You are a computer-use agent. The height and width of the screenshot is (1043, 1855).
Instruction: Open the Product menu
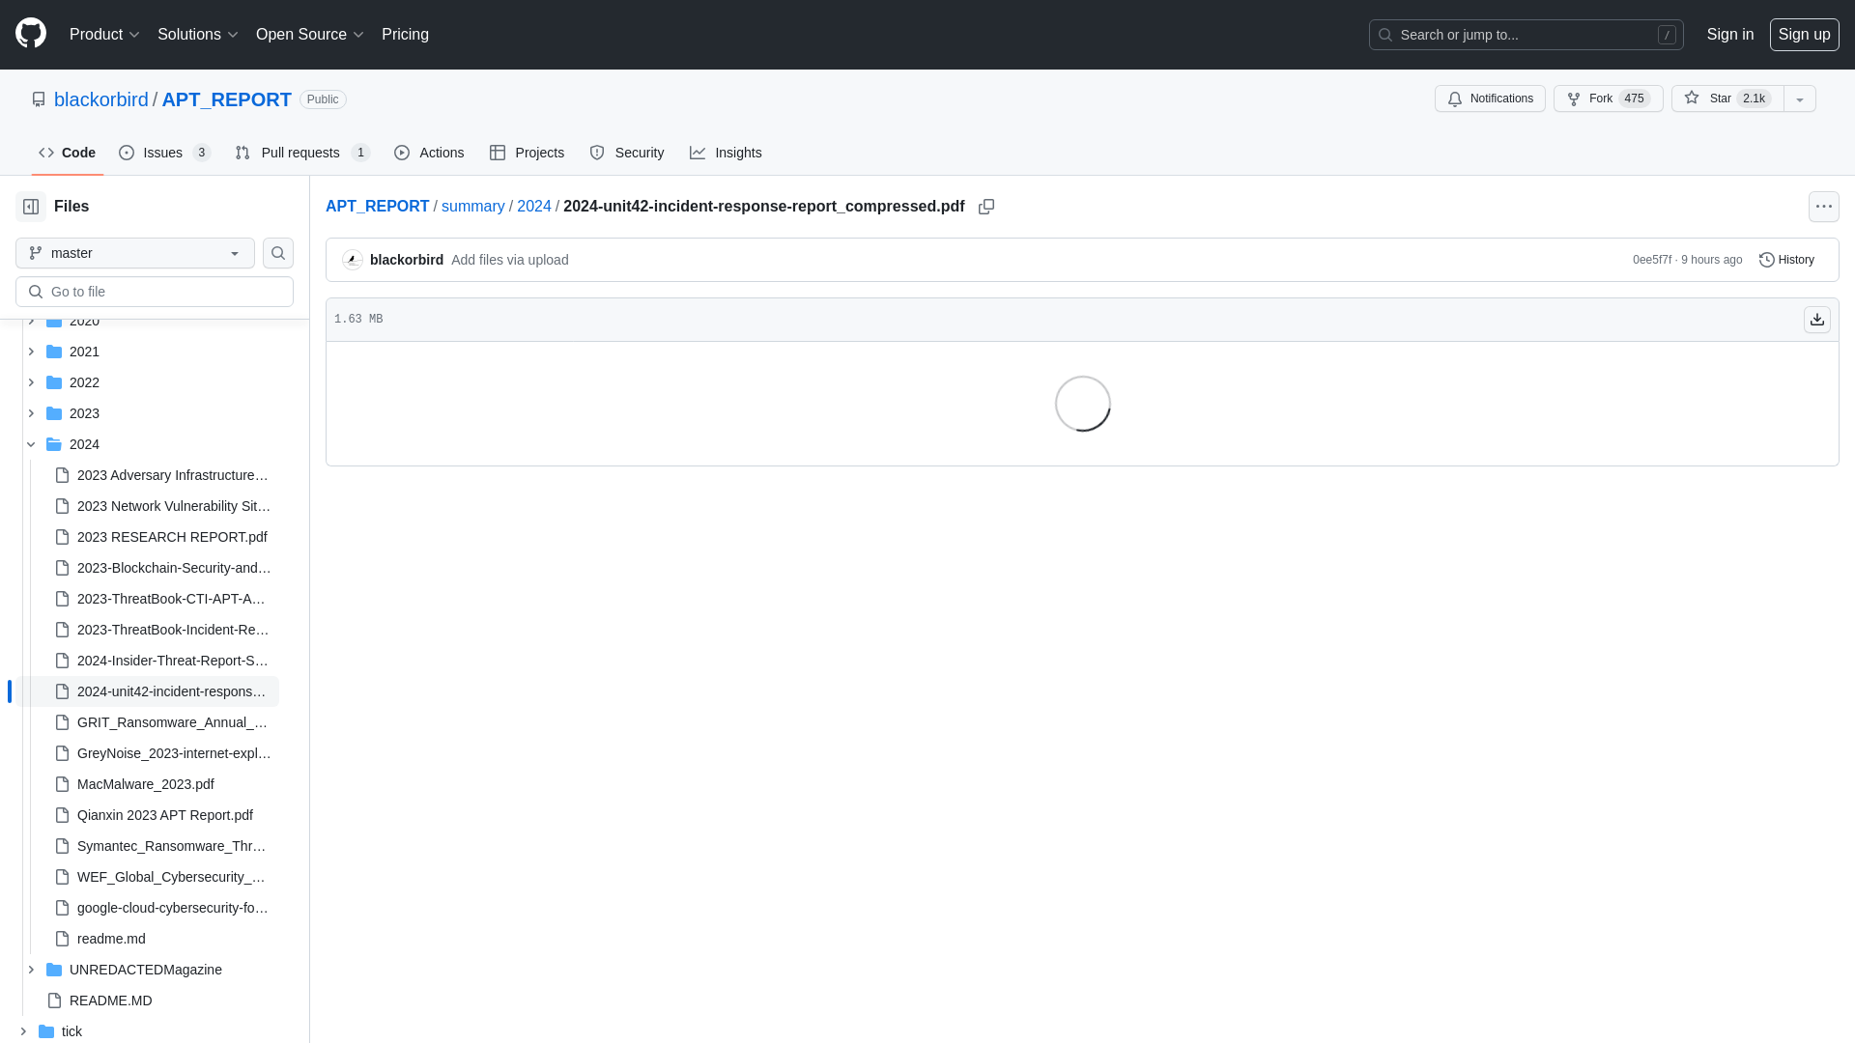point(104,35)
